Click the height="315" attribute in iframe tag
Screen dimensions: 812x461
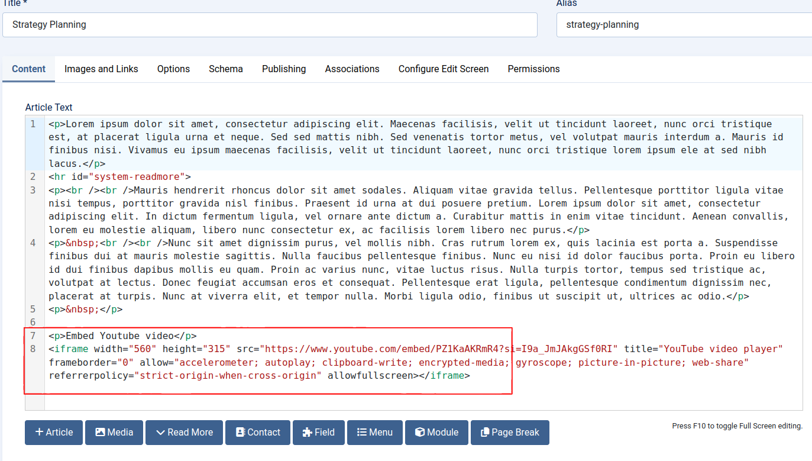[x=197, y=349]
